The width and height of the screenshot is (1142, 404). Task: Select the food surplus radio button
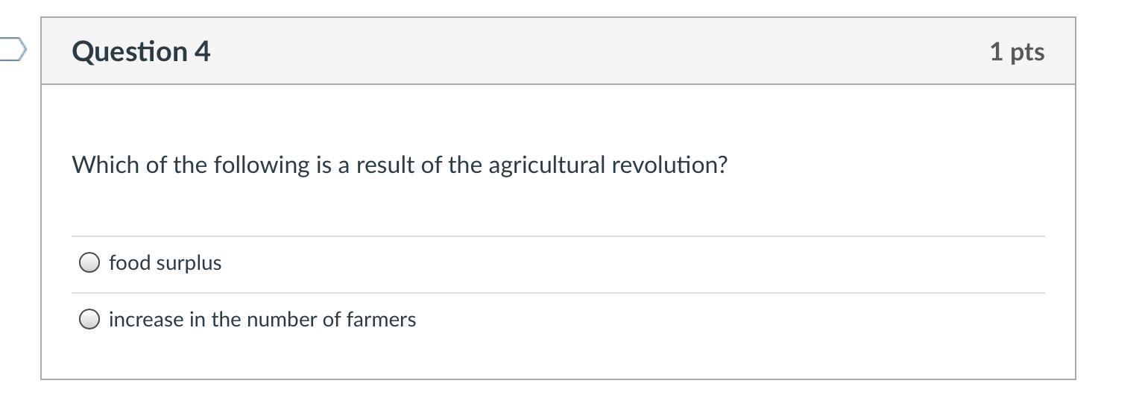(89, 263)
